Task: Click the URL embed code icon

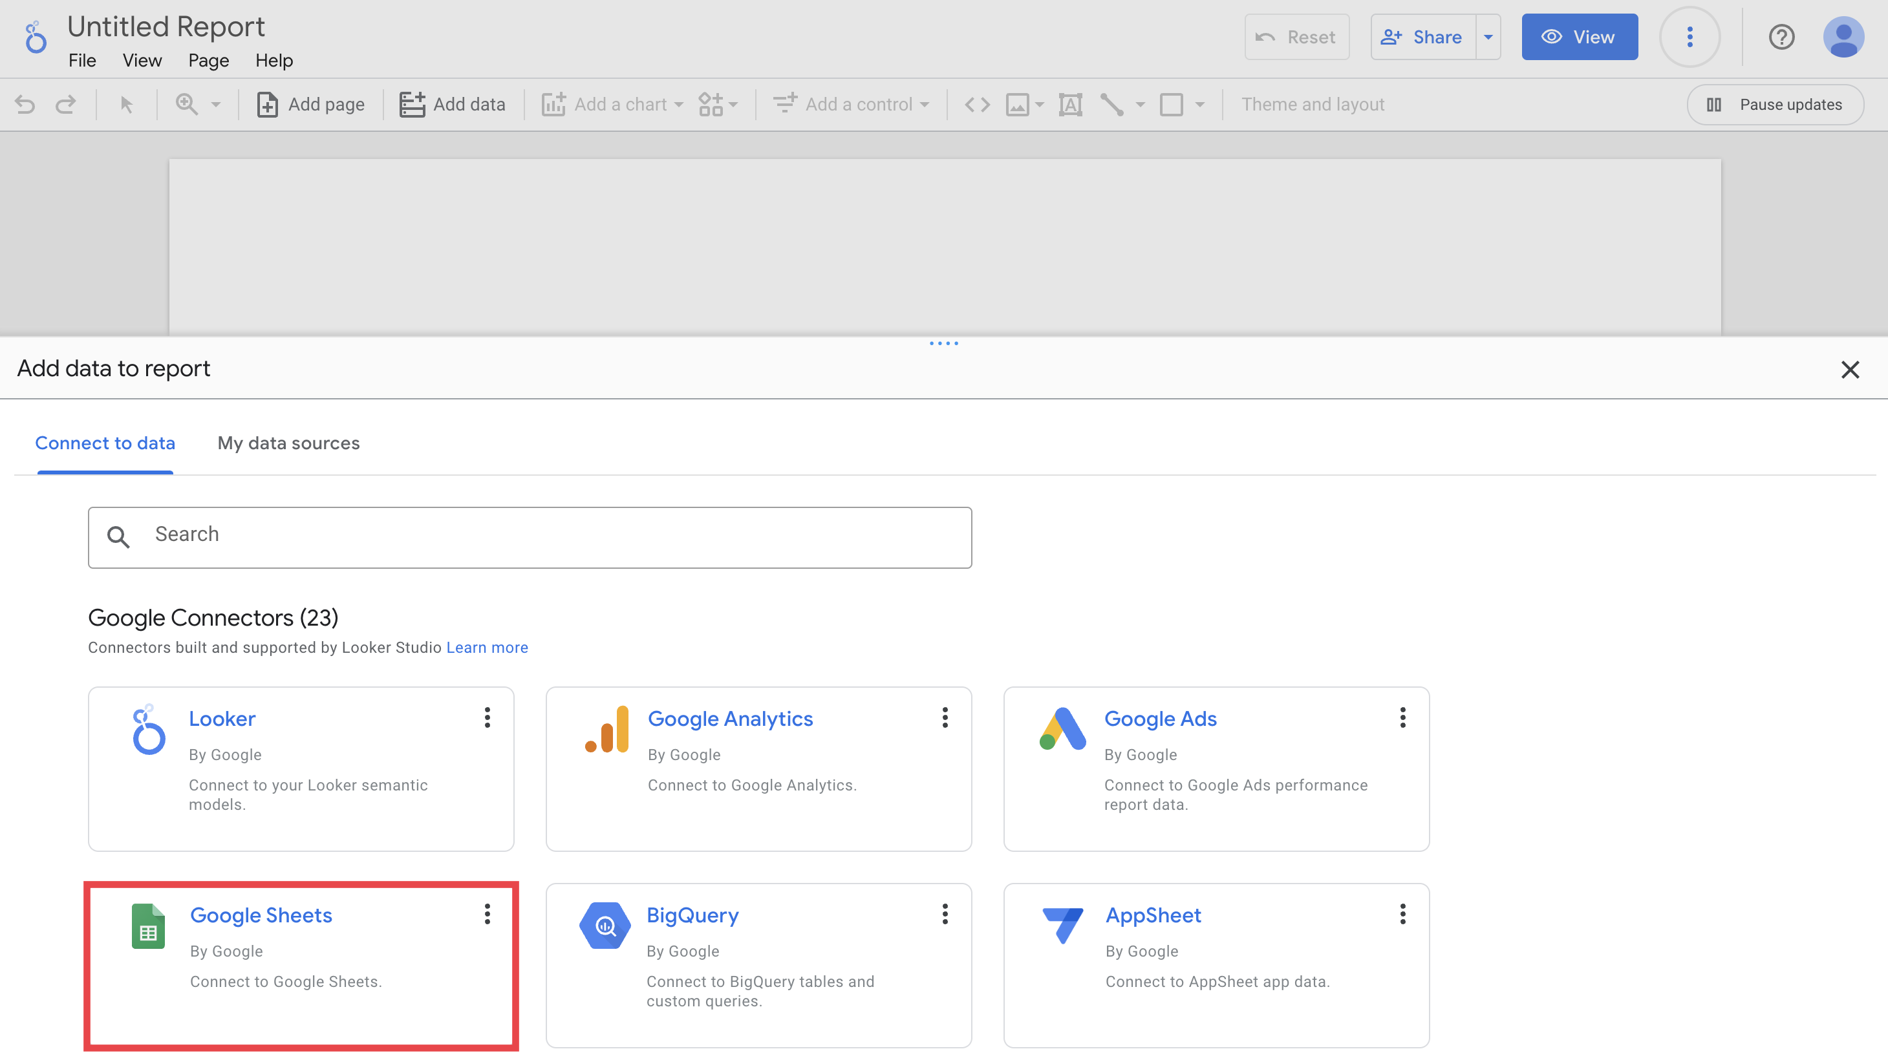Action: pos(977,105)
